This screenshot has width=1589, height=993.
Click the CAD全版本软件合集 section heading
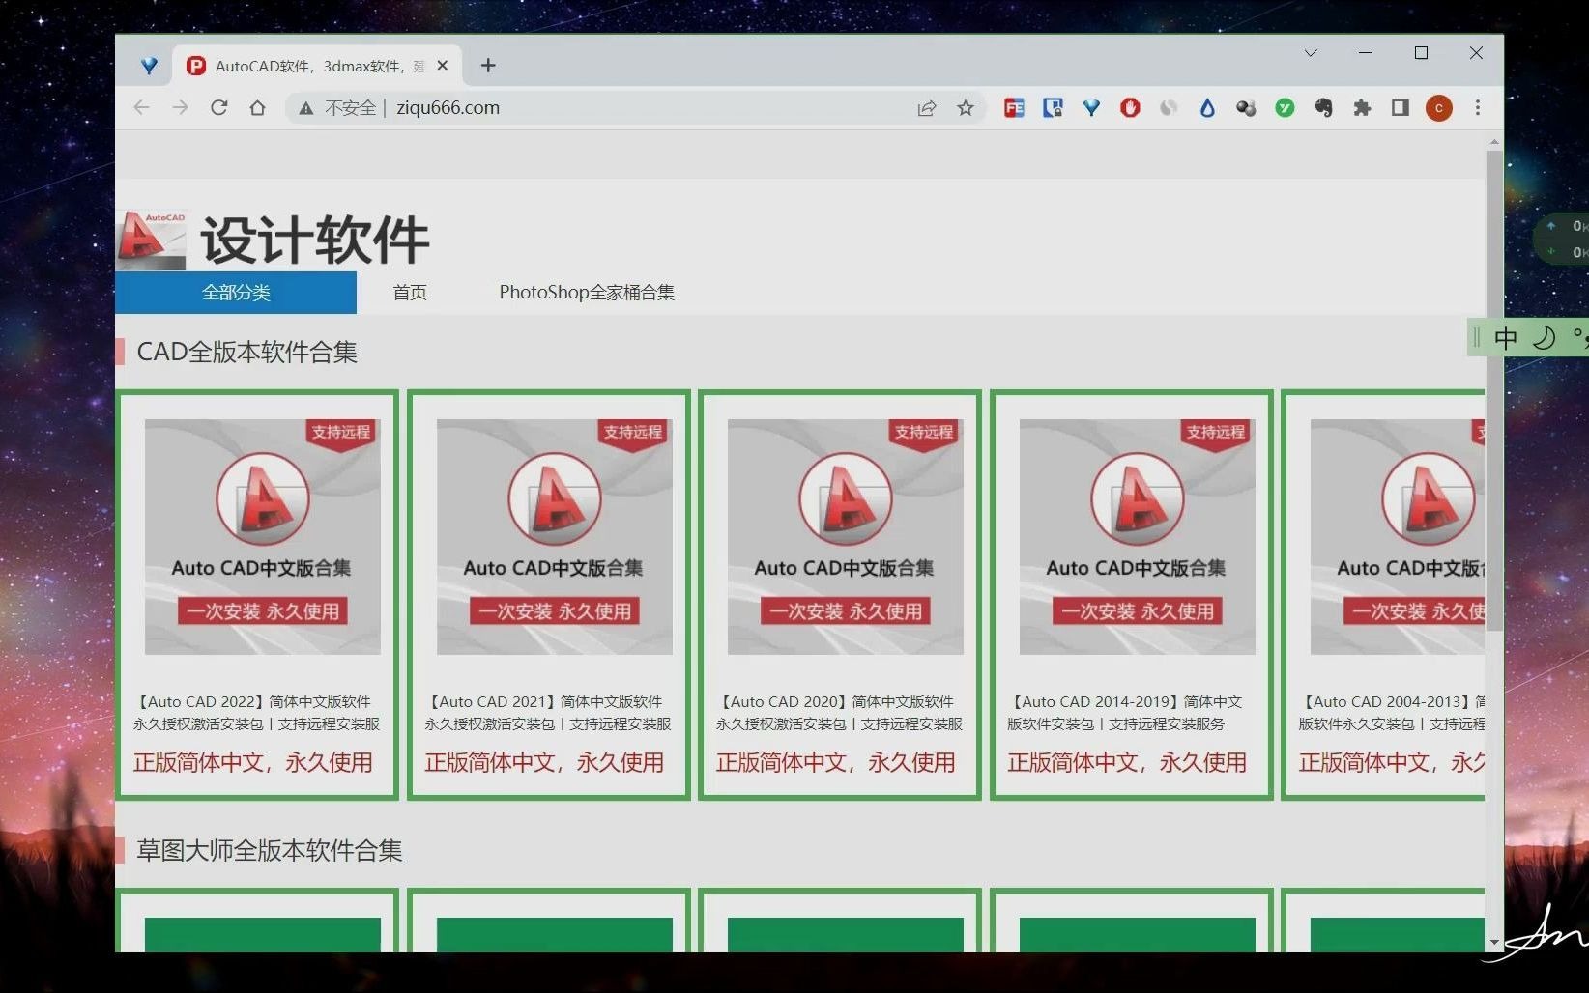246,352
